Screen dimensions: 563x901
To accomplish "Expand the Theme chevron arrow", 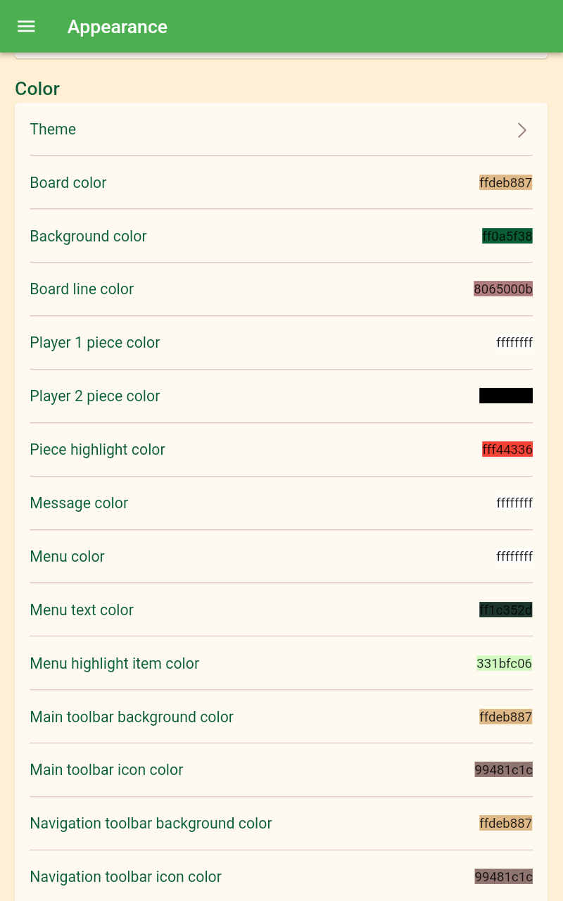I will coord(521,130).
